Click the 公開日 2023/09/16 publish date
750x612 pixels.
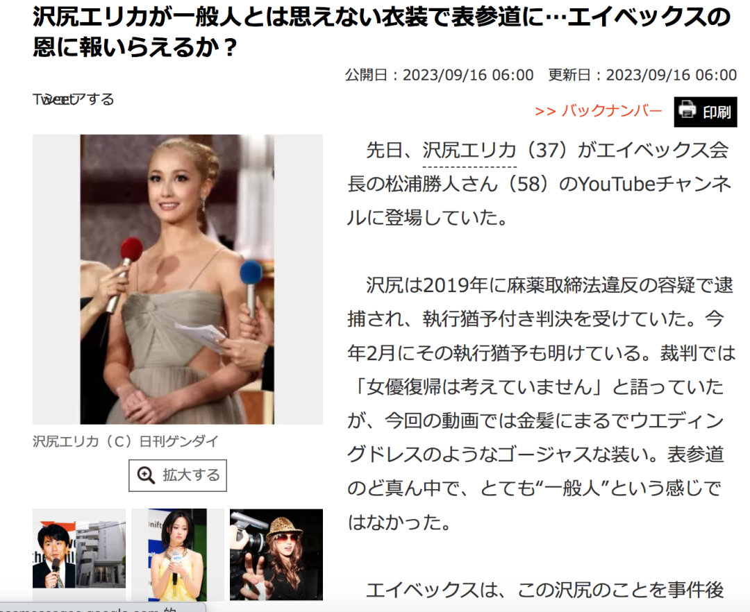[x=439, y=75]
